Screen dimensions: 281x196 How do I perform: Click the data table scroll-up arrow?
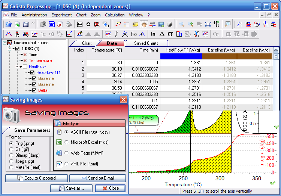(x=276, y=50)
